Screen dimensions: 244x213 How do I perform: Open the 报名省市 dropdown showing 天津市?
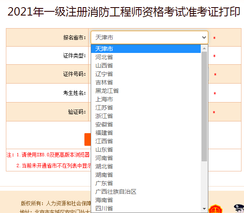[x=150, y=37]
